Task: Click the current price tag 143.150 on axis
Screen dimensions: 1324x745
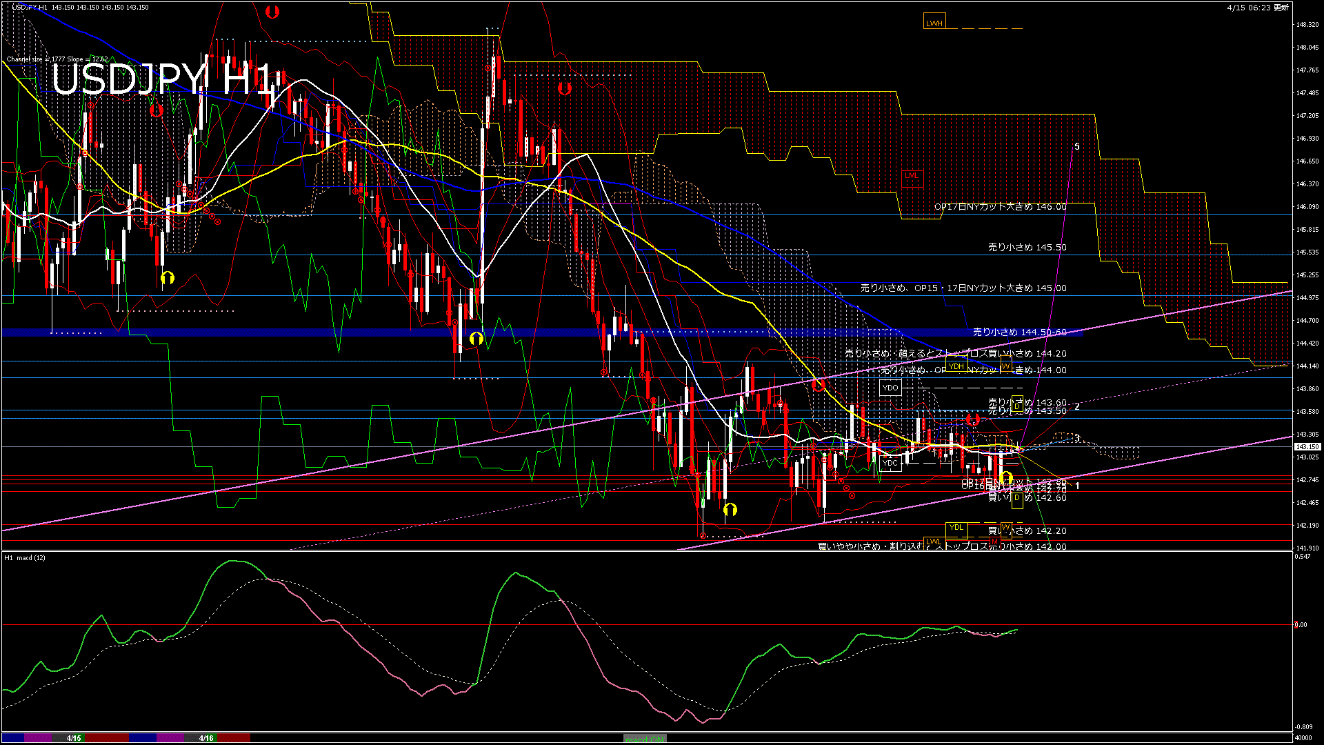Action: [x=1306, y=447]
